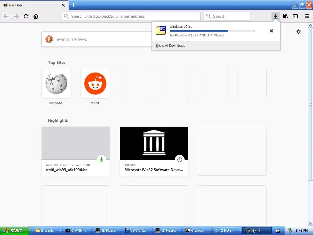The height and width of the screenshot is (235, 313).
Task: Open the hamburger application menu
Action: point(307,16)
